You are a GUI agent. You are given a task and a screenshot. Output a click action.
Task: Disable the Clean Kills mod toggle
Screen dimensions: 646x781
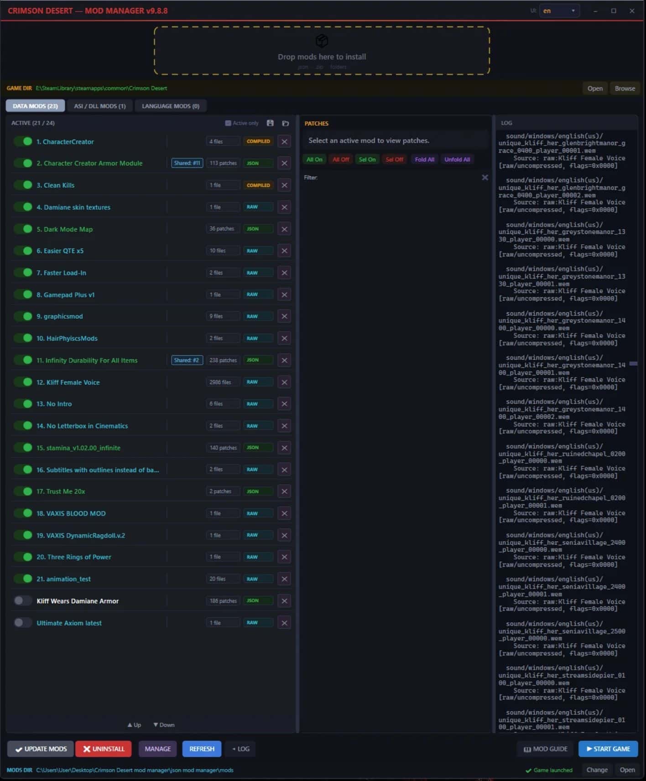(x=23, y=185)
